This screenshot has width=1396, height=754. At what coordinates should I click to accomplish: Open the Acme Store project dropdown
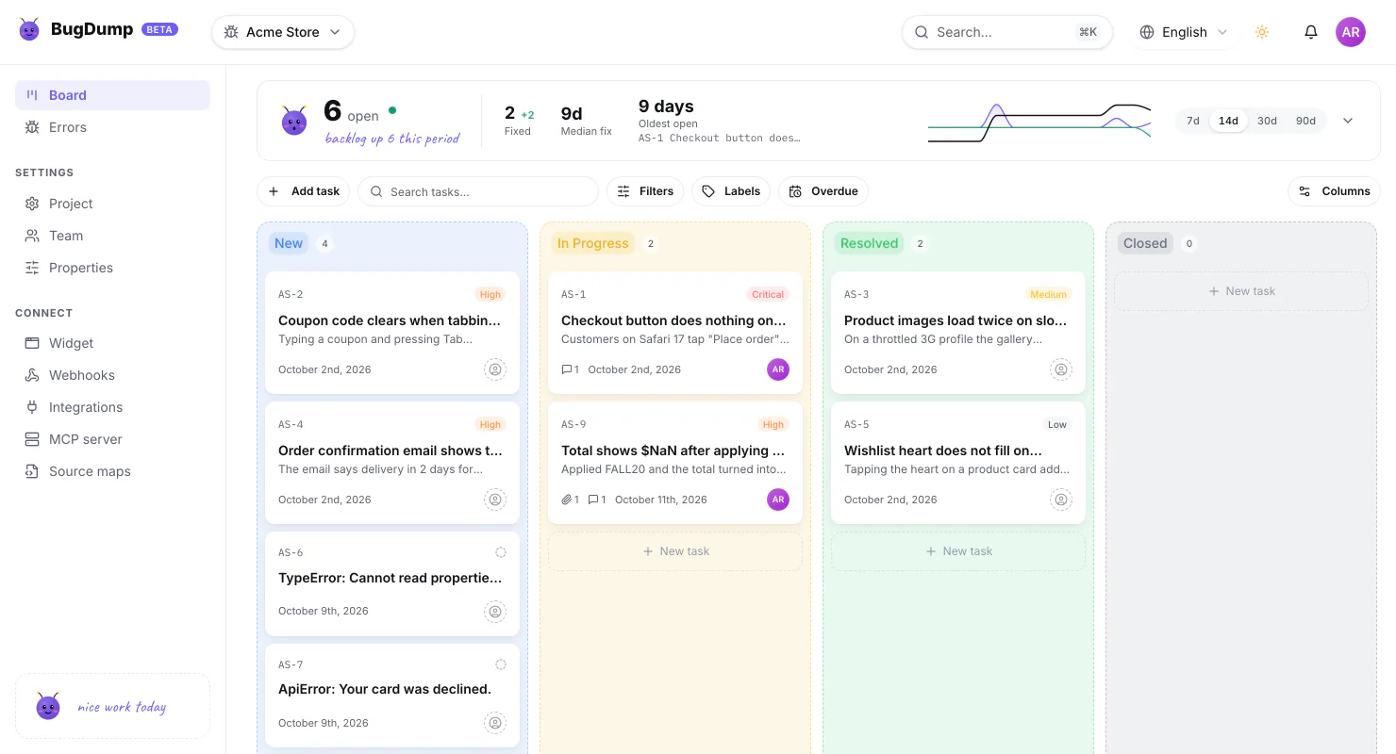point(283,32)
